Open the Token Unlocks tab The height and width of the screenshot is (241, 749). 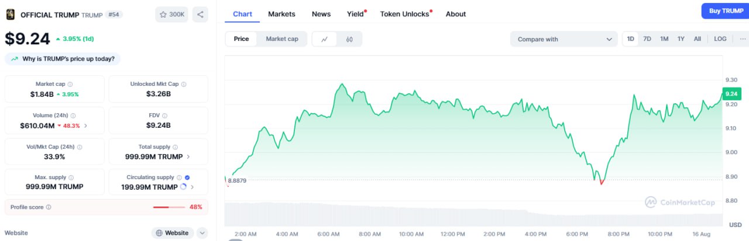[404, 14]
